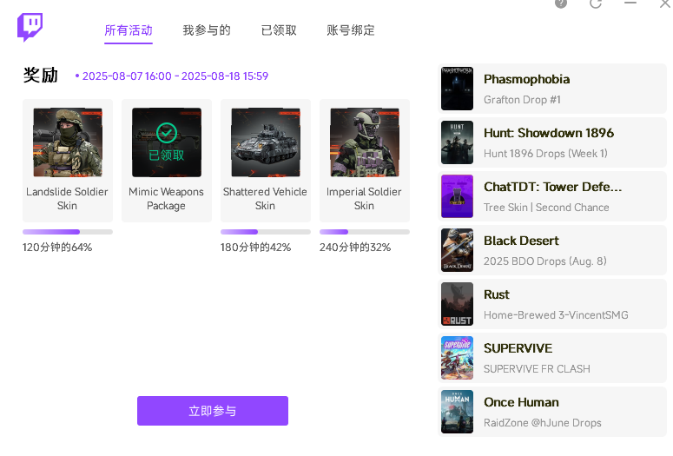The image size is (673, 456).
Task: Click the claimed Mimic Weapons Package reward
Action: [167, 142]
